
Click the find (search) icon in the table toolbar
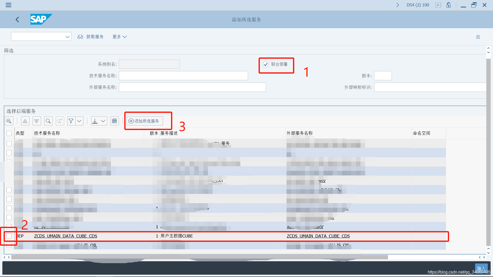click(48, 121)
